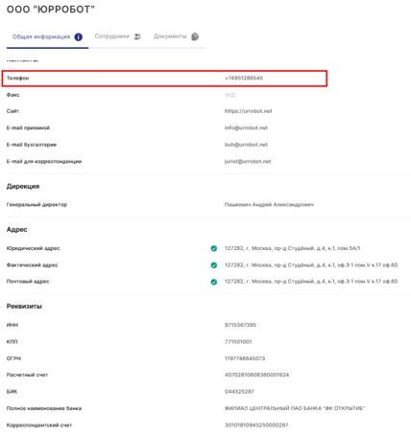This screenshot has height=436, width=411.
Task: Click the ИНН value 9715367395
Action: click(x=240, y=325)
